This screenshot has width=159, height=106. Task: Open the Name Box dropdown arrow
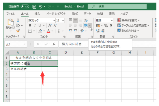pos(25,44)
